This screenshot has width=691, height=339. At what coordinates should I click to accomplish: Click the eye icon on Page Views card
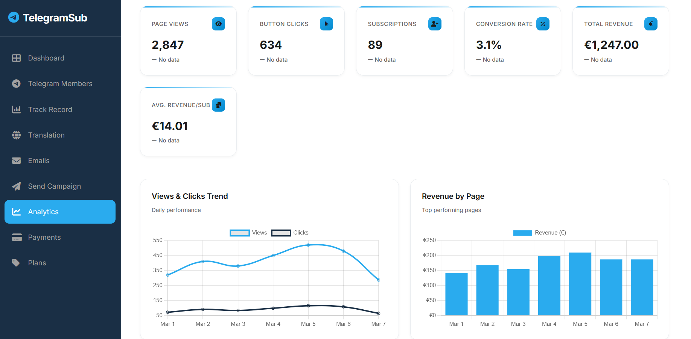[x=218, y=24]
